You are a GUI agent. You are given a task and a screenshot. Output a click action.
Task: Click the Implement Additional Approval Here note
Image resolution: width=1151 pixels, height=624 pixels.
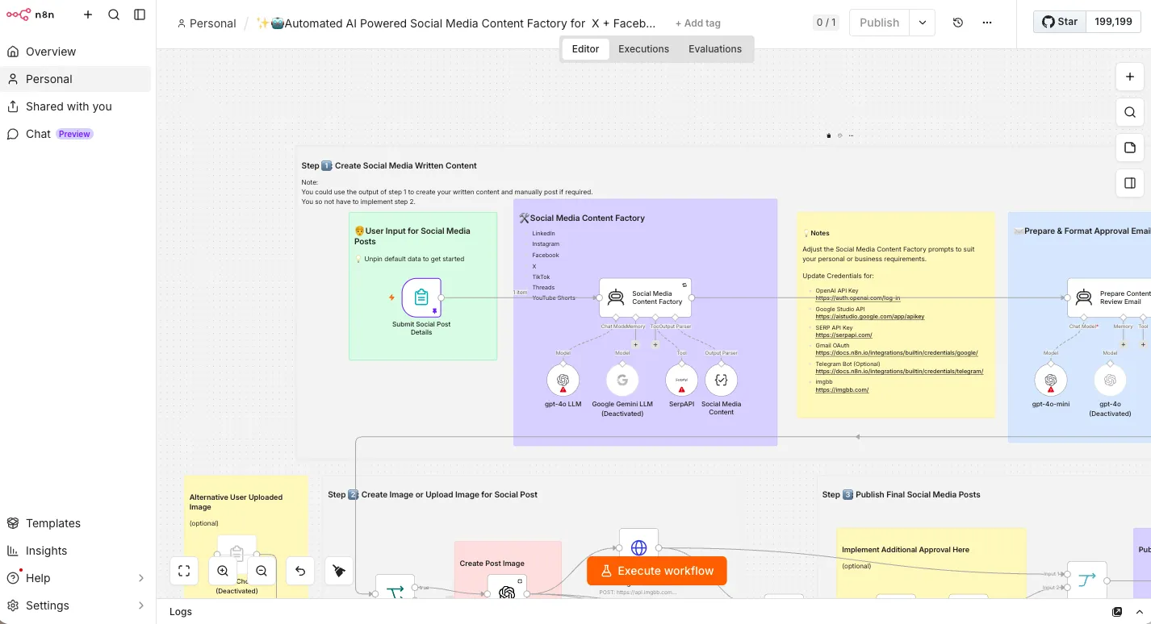point(906,550)
